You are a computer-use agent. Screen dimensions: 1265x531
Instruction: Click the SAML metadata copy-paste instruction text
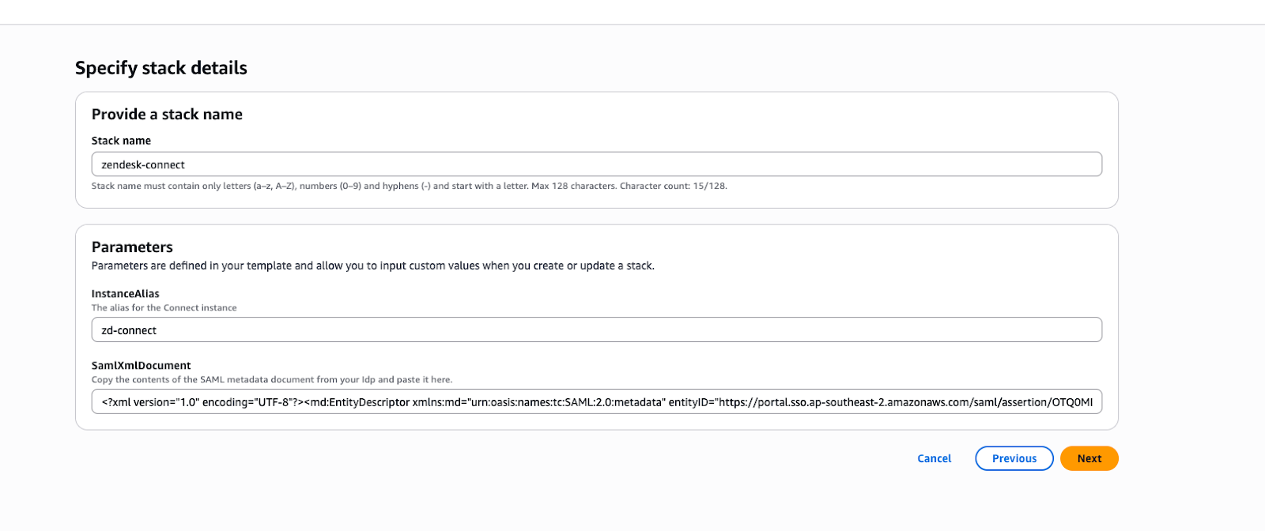pos(271,380)
